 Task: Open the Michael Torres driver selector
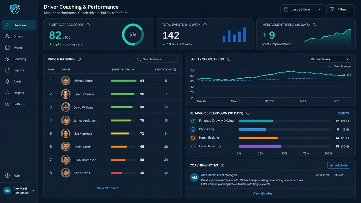pyautogui.click(x=330, y=59)
